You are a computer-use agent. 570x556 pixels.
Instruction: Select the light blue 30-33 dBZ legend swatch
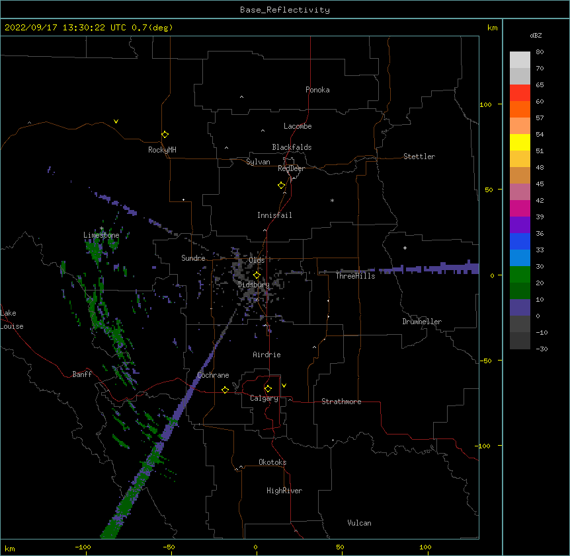(520, 258)
